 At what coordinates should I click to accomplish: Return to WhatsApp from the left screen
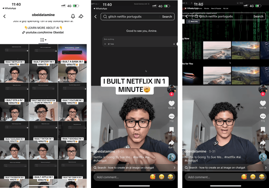[9, 8]
